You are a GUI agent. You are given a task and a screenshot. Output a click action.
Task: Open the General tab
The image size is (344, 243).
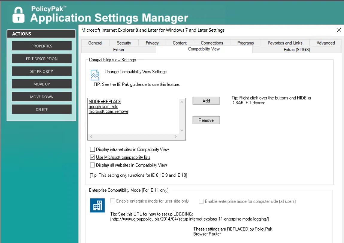tap(95, 43)
